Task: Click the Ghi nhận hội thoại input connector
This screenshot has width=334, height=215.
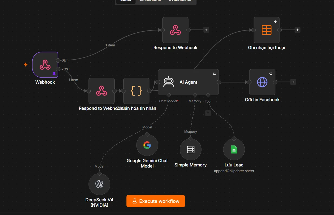Action: (x=254, y=30)
